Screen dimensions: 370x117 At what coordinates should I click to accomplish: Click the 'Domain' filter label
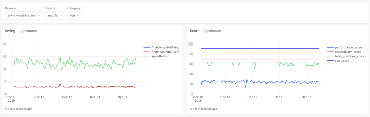10,8
